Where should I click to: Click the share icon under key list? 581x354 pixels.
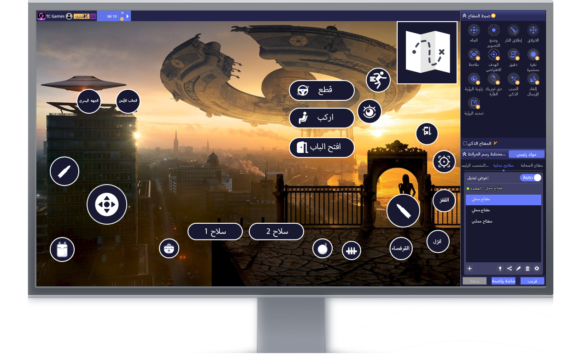click(509, 268)
